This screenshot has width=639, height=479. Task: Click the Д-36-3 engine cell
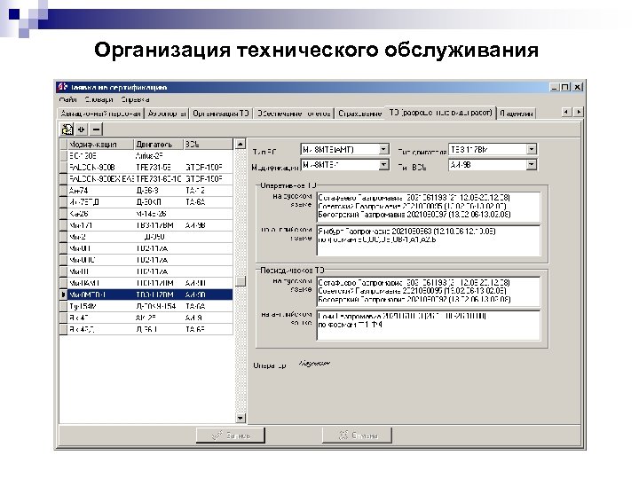point(159,191)
